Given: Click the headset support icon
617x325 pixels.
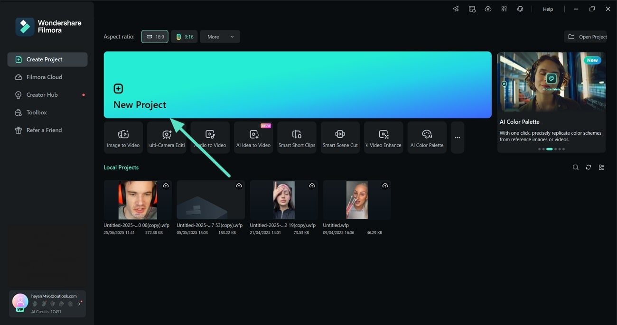Looking at the screenshot, I should coord(520,9).
